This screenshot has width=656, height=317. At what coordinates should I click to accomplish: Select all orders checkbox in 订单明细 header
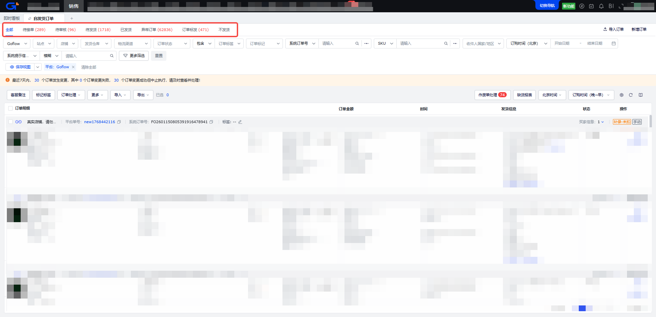point(10,109)
